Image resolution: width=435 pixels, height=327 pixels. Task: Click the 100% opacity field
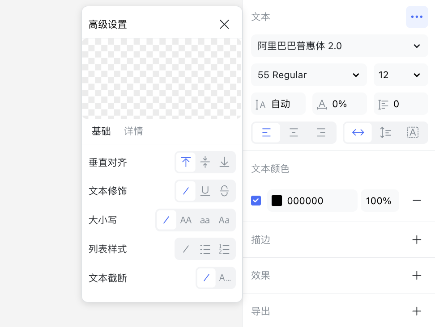[380, 201]
